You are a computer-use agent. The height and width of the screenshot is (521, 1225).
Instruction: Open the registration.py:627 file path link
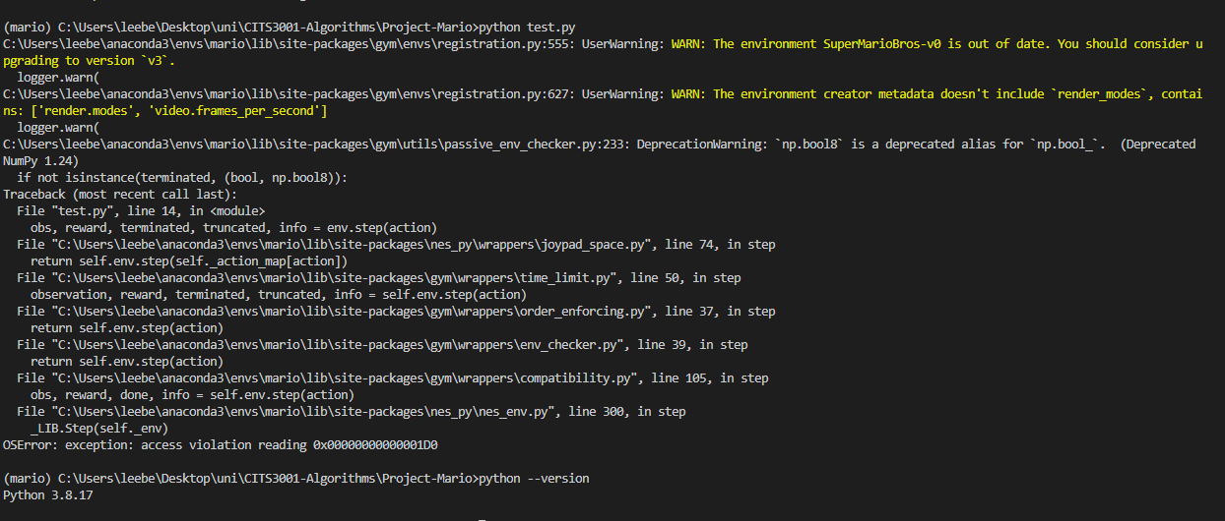tap(289, 94)
